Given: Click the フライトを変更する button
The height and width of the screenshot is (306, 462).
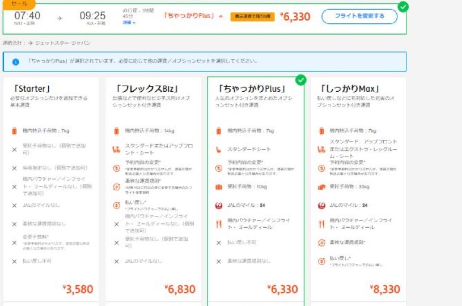Looking at the screenshot, I should pyautogui.click(x=359, y=16).
